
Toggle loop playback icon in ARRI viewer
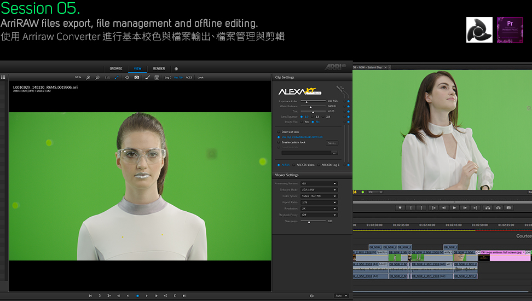pyautogui.click(x=311, y=296)
